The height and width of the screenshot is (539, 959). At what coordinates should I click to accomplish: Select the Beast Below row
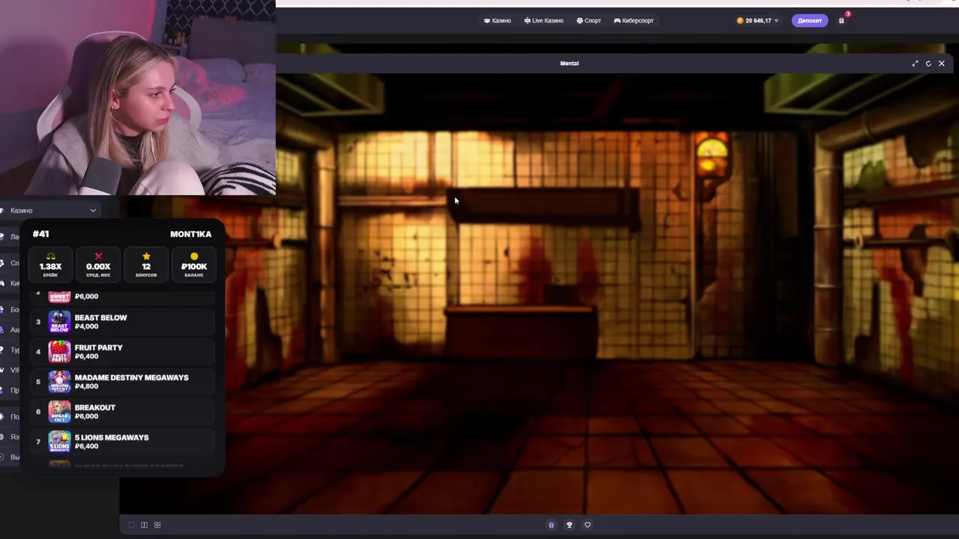[x=123, y=322]
